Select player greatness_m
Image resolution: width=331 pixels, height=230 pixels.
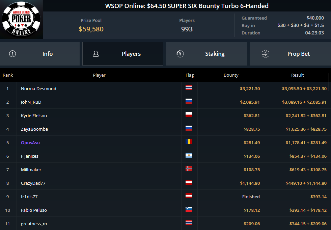[34, 224]
